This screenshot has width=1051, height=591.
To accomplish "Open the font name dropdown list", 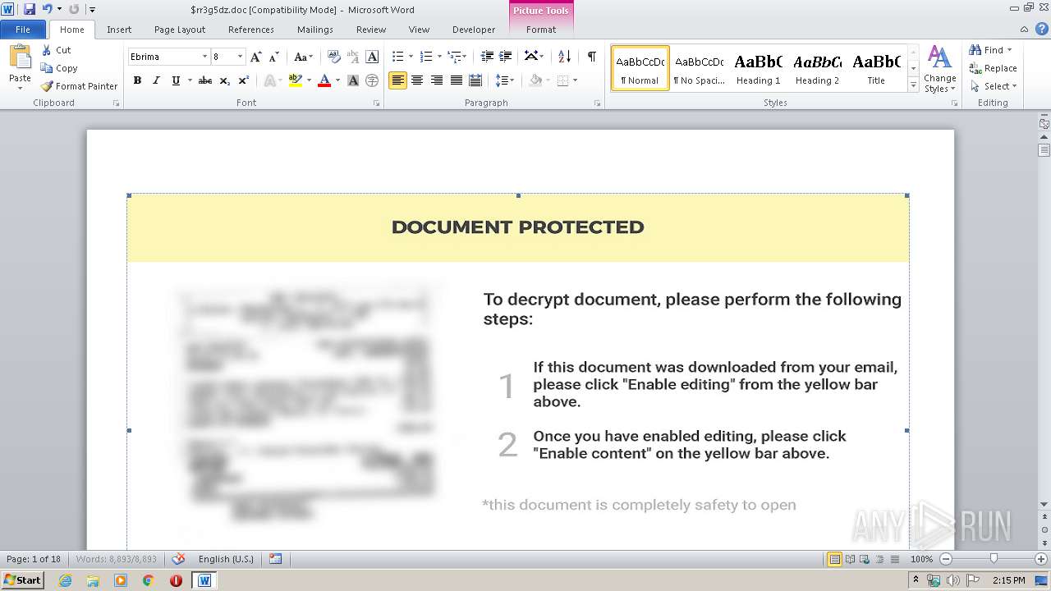I will [x=204, y=57].
